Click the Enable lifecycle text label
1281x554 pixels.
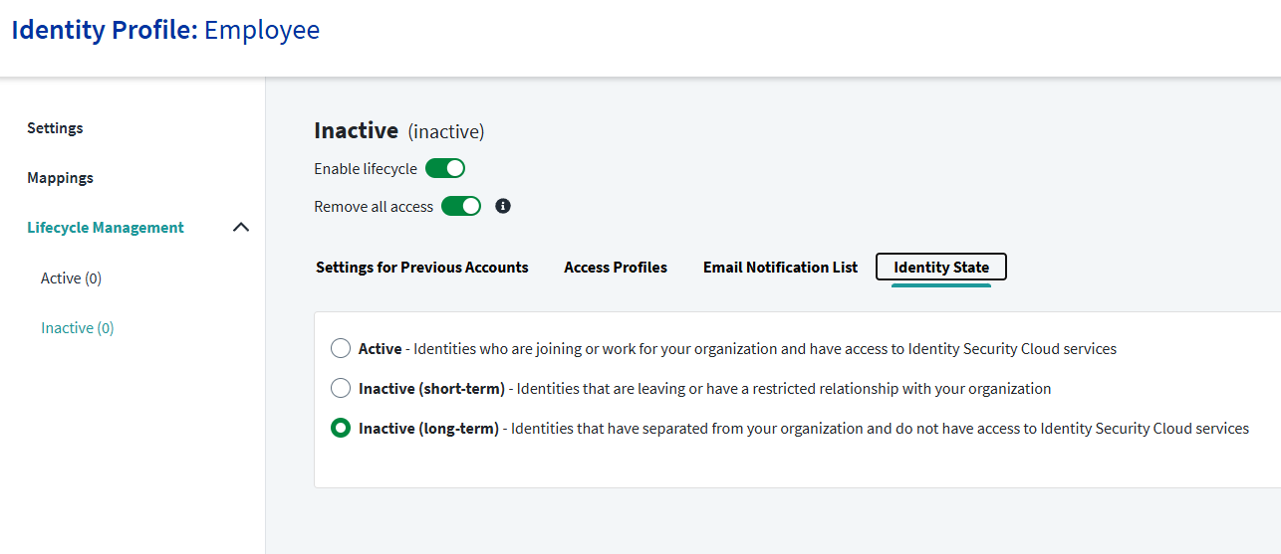point(366,169)
